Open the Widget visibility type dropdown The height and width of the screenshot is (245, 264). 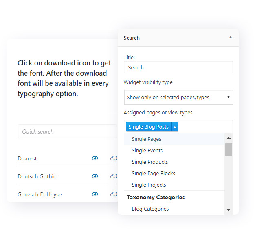click(x=178, y=97)
